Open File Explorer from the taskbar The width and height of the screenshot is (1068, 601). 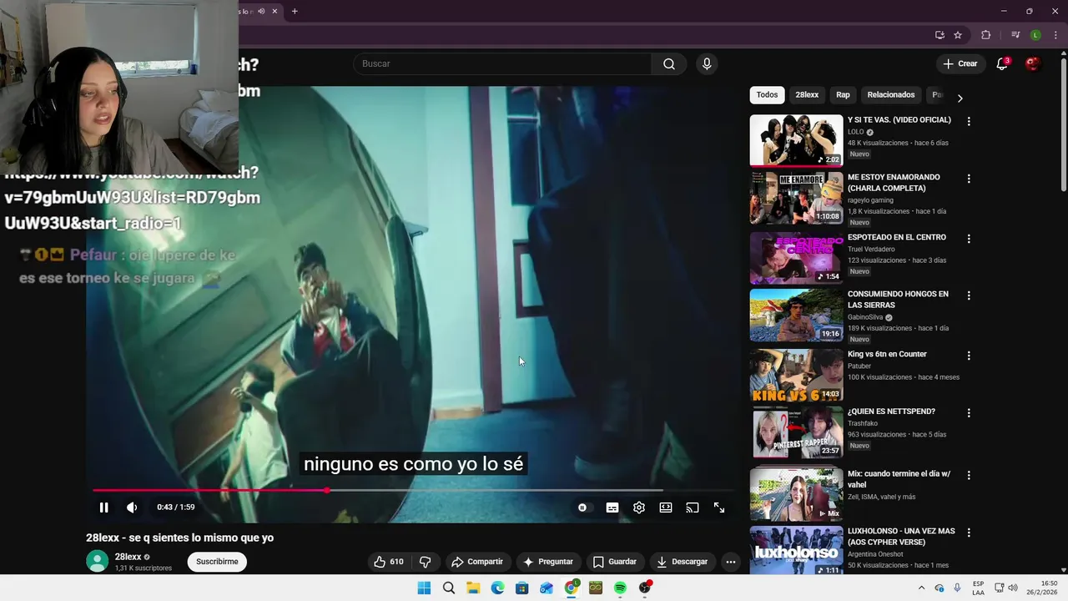tap(473, 588)
